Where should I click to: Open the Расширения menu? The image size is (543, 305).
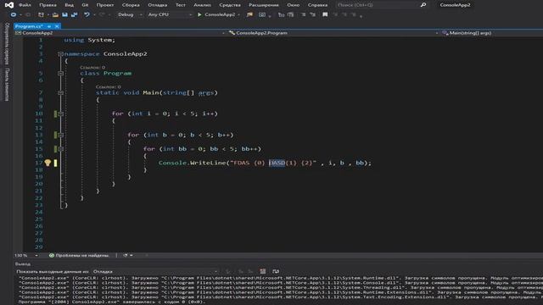pos(264,5)
